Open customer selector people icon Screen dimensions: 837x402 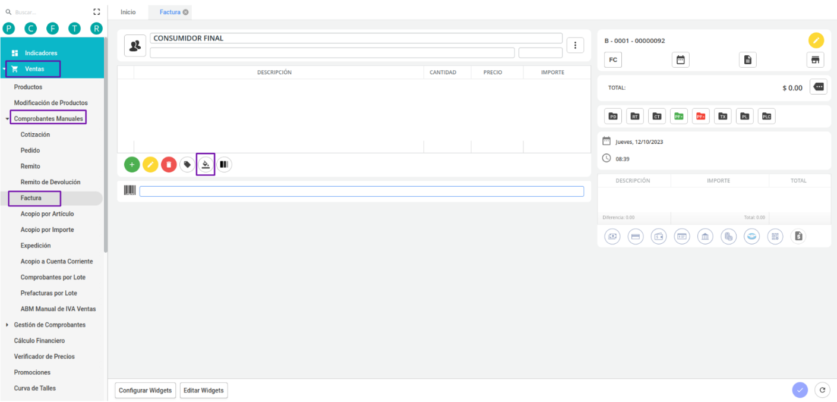[135, 46]
